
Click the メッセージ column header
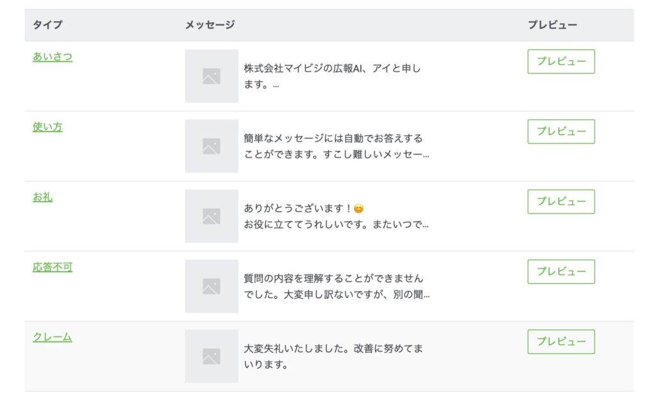(x=210, y=25)
